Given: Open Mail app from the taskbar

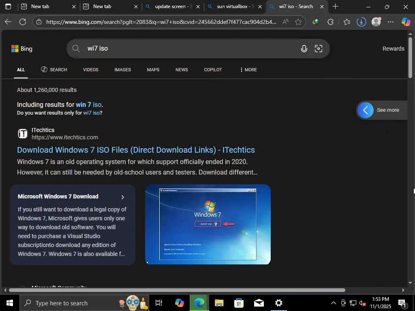Looking at the screenshot, I should [259, 303].
